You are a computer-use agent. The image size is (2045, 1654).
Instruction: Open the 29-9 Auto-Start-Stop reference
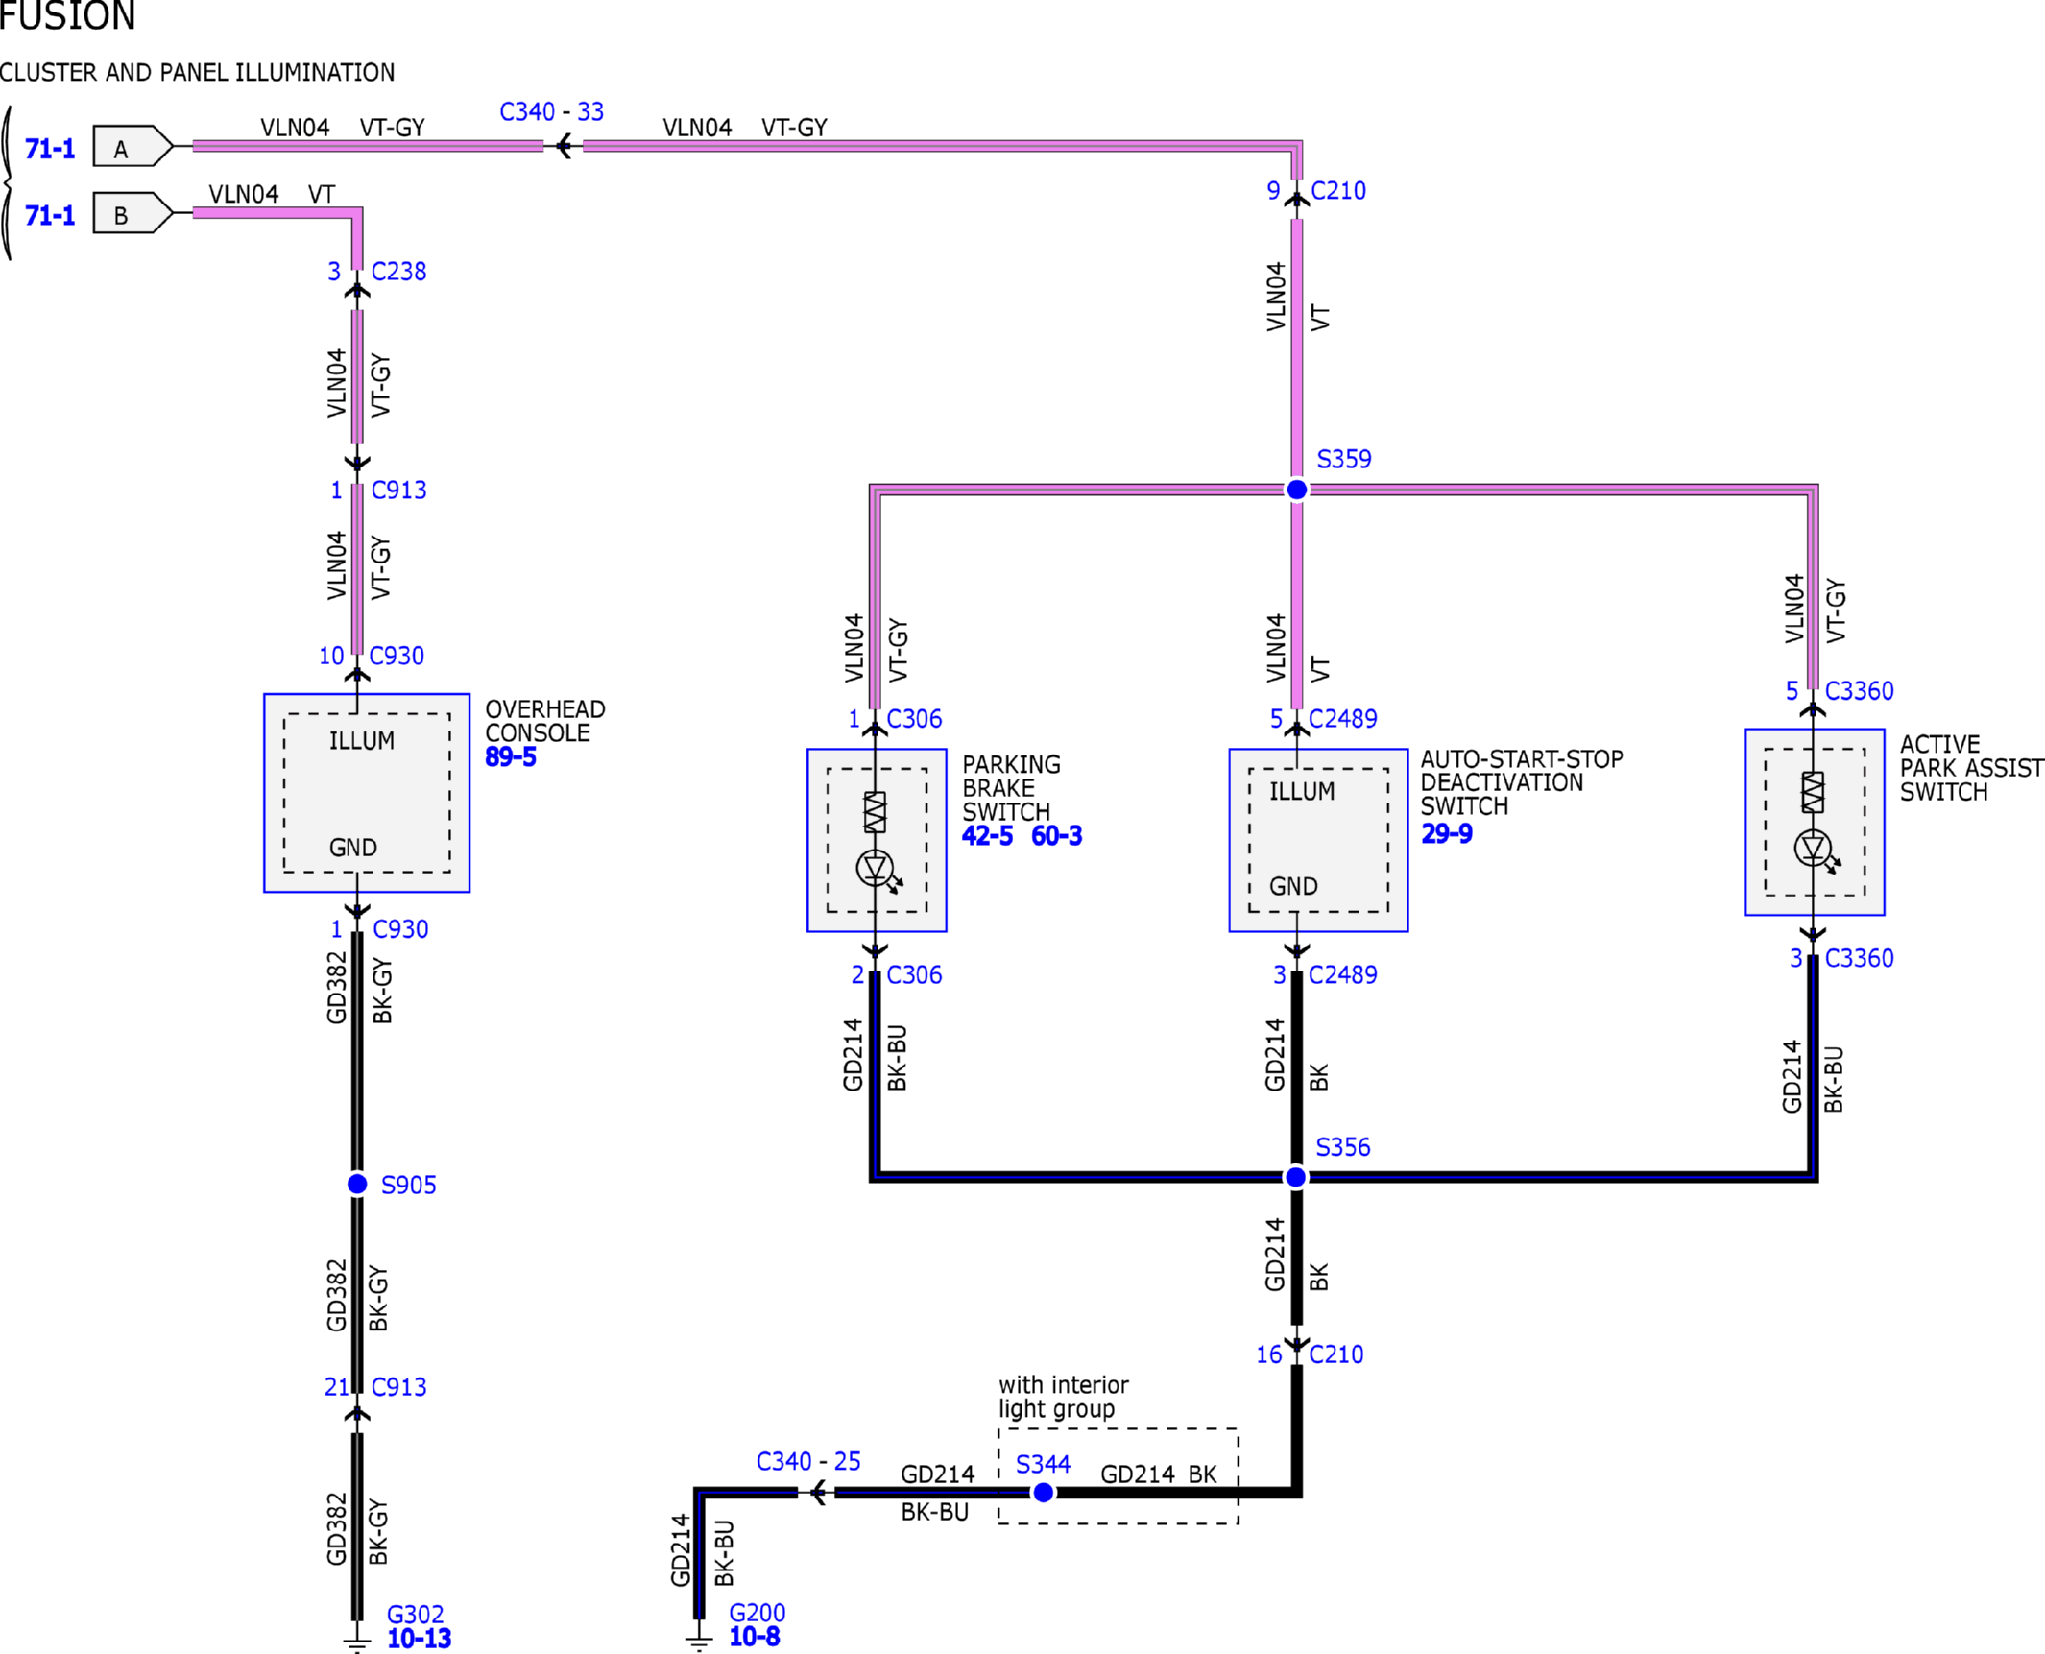(1447, 834)
